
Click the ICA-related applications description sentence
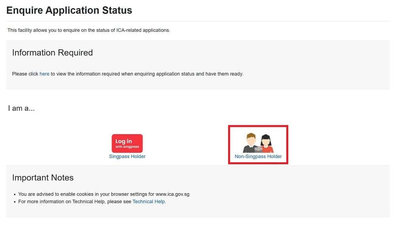[89, 30]
